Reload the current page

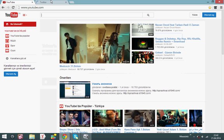13,7
